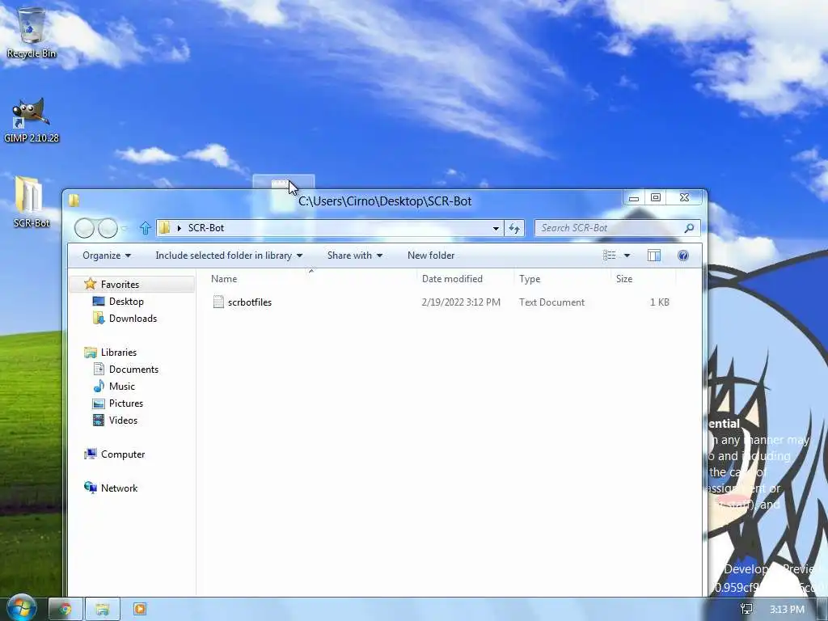This screenshot has width=828, height=621.
Task: Open the Recycle Bin desktop icon
Action: click(32, 32)
